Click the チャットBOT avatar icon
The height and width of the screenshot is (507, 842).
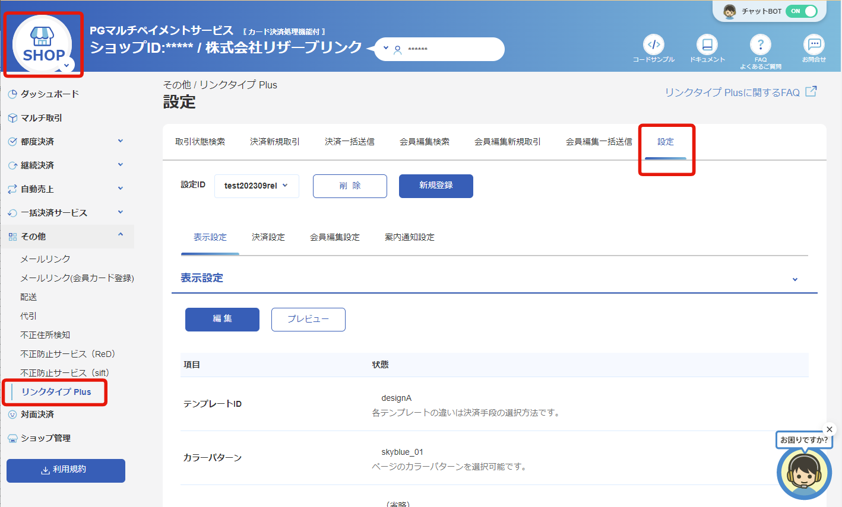[730, 11]
